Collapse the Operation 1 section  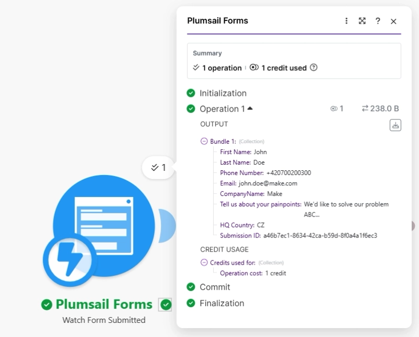click(x=250, y=108)
